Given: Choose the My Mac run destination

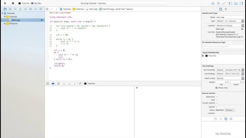Looking at the screenshot, I should pyautogui.click(x=36, y=3).
